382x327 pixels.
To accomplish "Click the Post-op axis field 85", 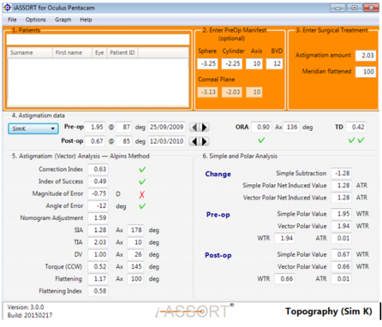I will (x=124, y=141).
